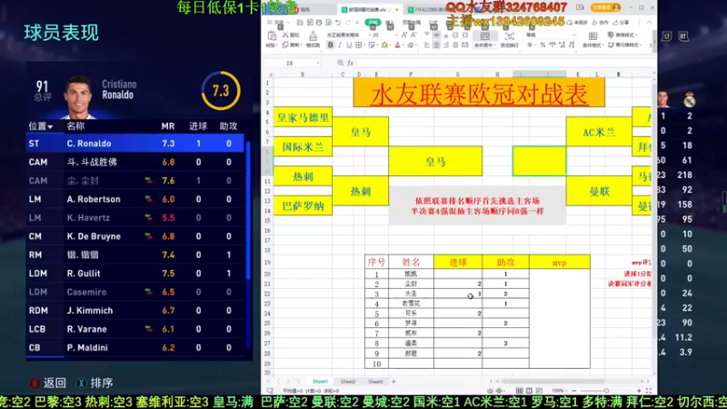Click the zoom slider in status bar
The height and width of the screenshot is (409, 727).
point(606,391)
